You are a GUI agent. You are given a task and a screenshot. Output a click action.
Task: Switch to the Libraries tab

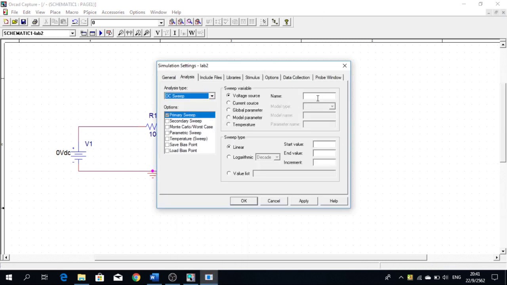point(233,78)
